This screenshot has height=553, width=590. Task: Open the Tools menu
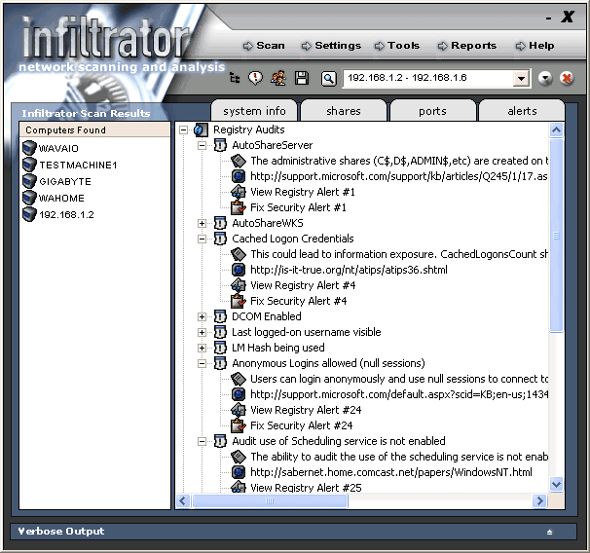(397, 46)
